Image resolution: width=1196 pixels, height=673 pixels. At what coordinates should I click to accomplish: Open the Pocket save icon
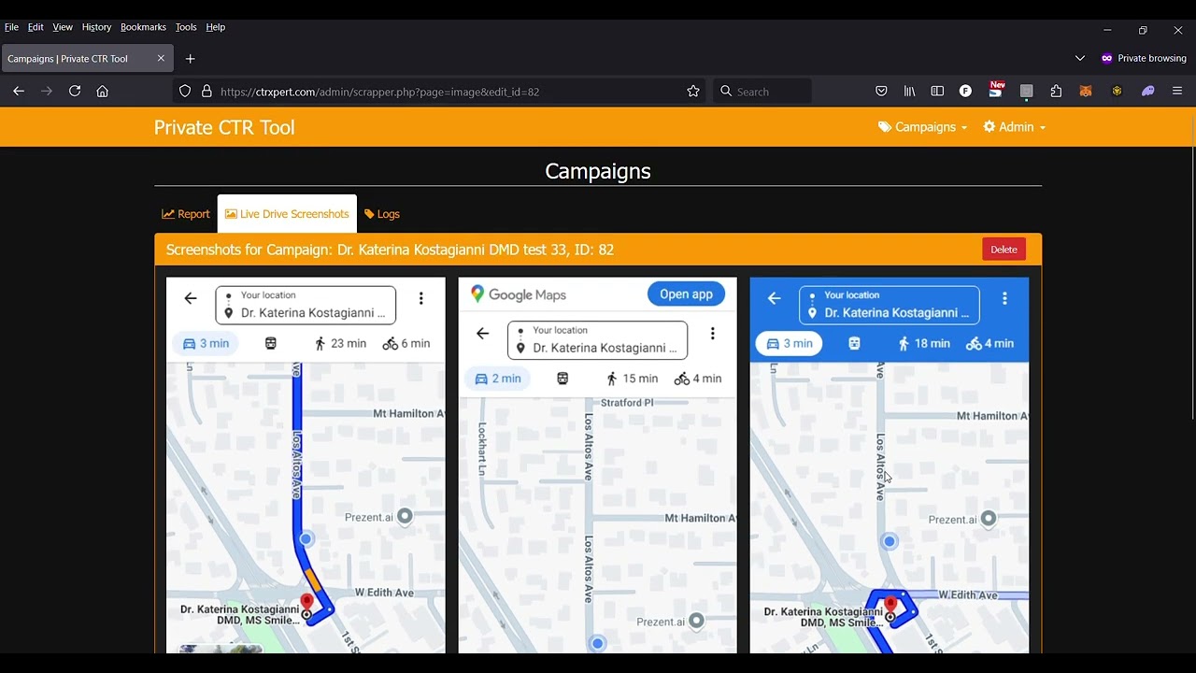[881, 92]
